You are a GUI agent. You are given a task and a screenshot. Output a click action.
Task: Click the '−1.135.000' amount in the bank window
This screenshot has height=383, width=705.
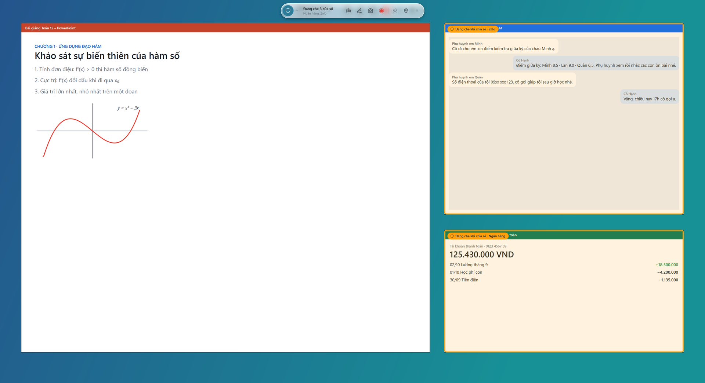[668, 280]
